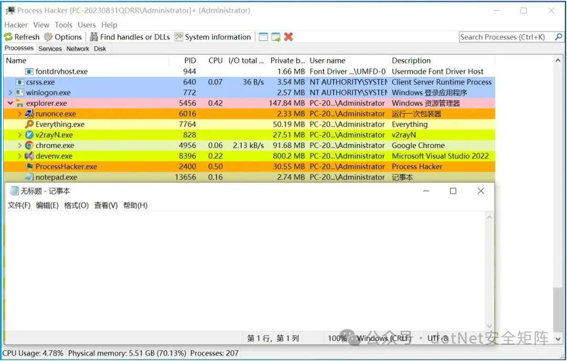Click the find window toolbar icon
The image size is (567, 361).
click(x=263, y=37)
